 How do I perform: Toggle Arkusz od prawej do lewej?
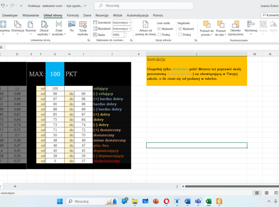point(145,27)
